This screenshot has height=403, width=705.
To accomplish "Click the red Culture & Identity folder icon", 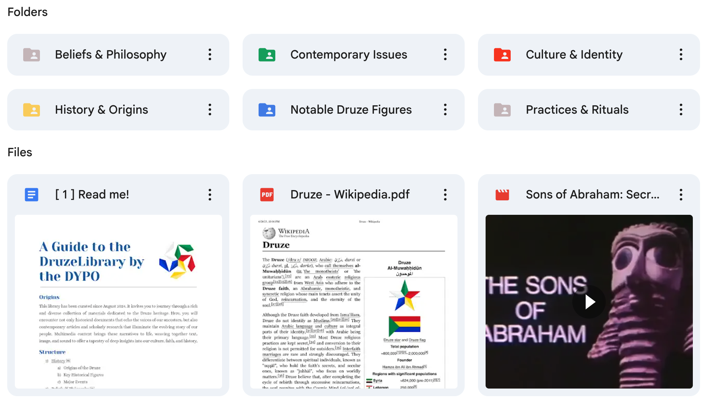I will 502,55.
